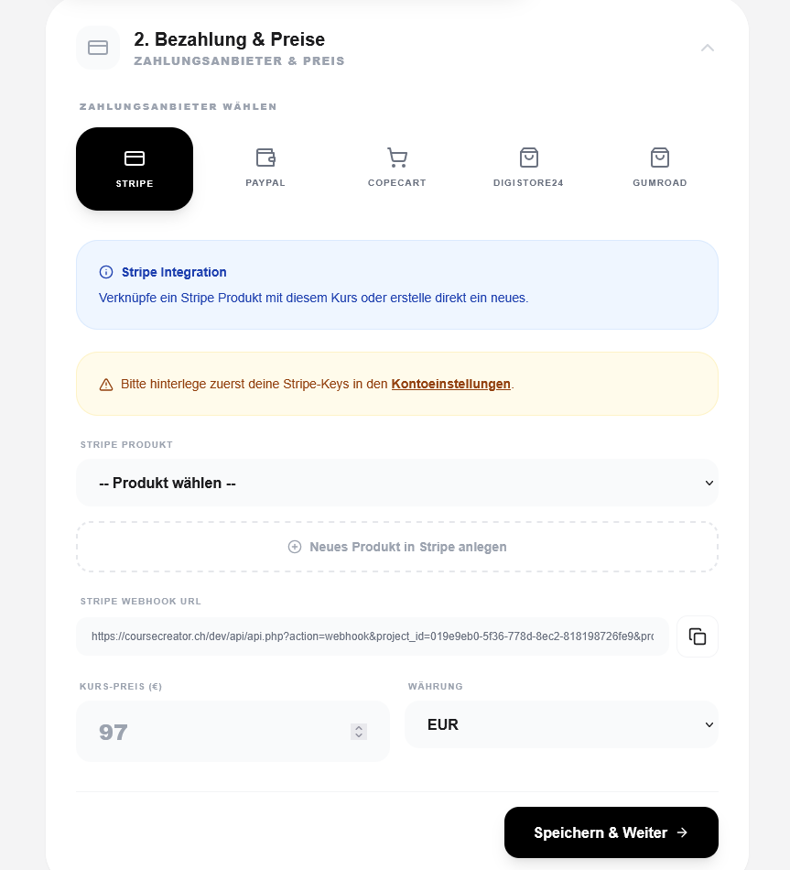Choose the PayPal wallet icon
Screen dimensions: 790x870
pos(265,158)
